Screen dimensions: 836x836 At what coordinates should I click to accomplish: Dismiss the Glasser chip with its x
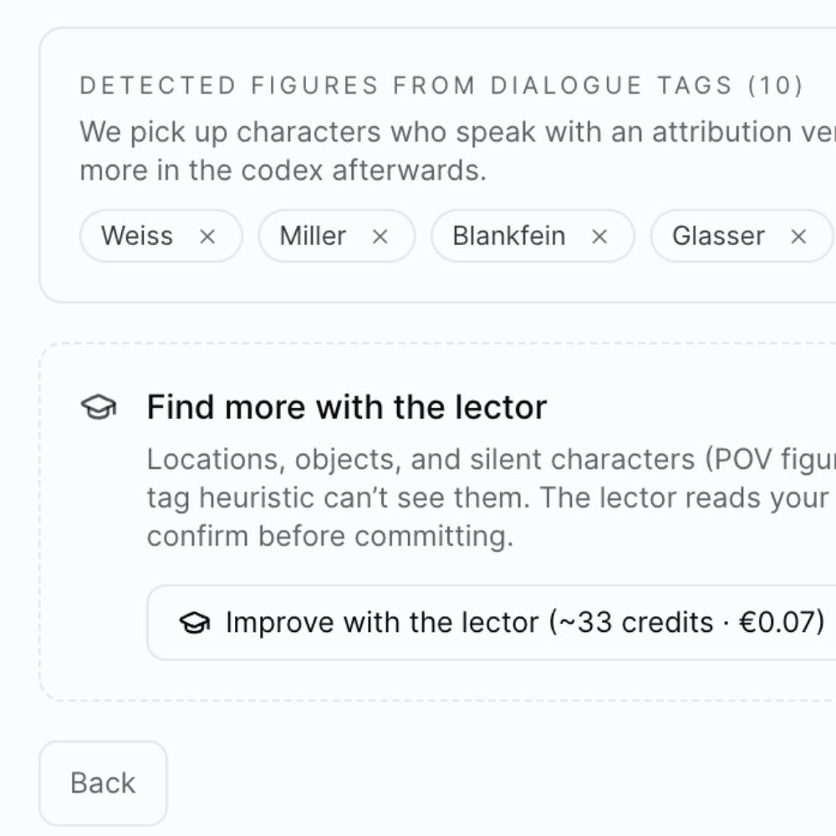coord(798,237)
